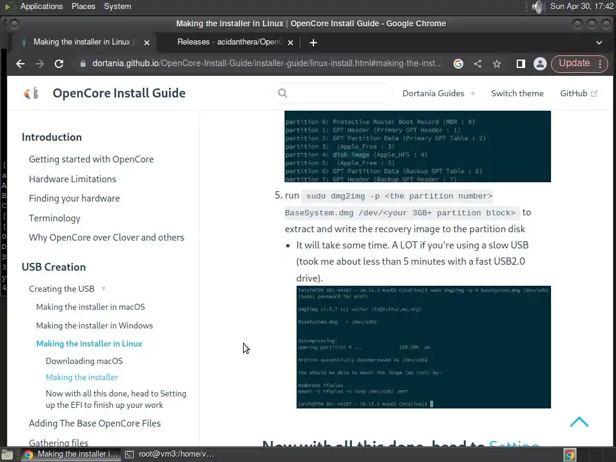
Task: Close the Releases acidanthera tab
Action: (x=291, y=43)
